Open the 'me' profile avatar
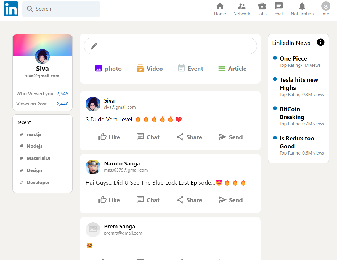Screen dimensions: 337x260 coord(326,6)
